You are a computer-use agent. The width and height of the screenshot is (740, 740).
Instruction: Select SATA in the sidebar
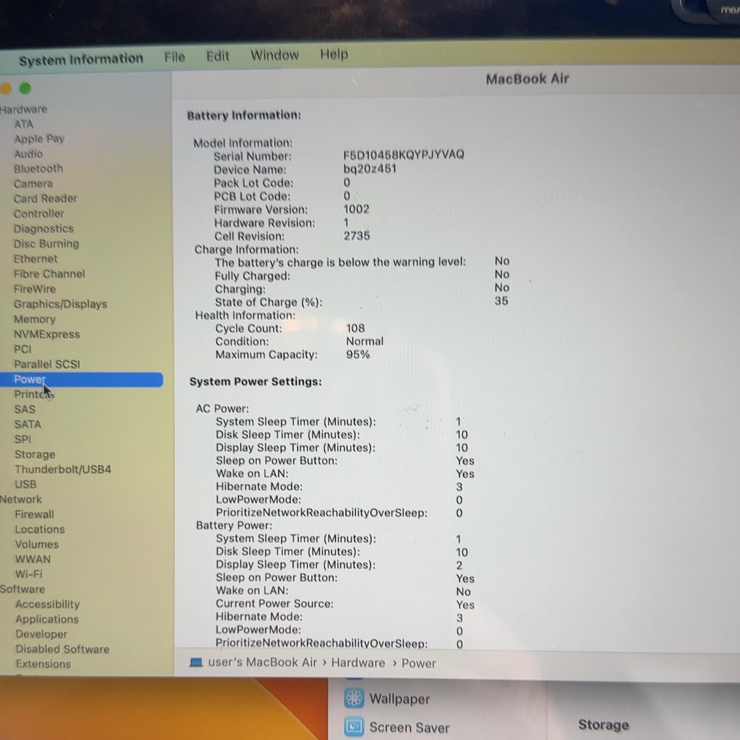(x=28, y=424)
